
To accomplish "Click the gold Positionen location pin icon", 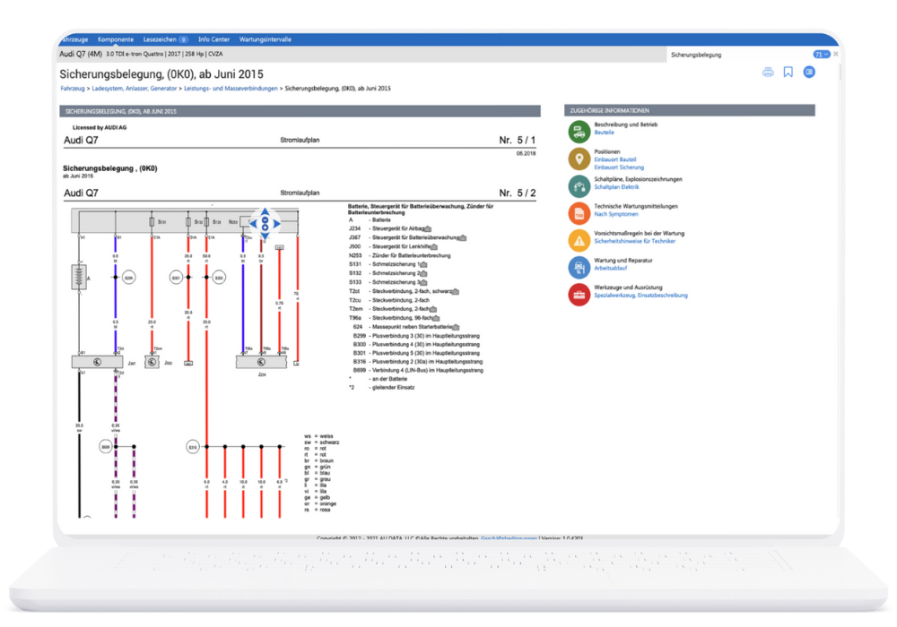I will [579, 159].
